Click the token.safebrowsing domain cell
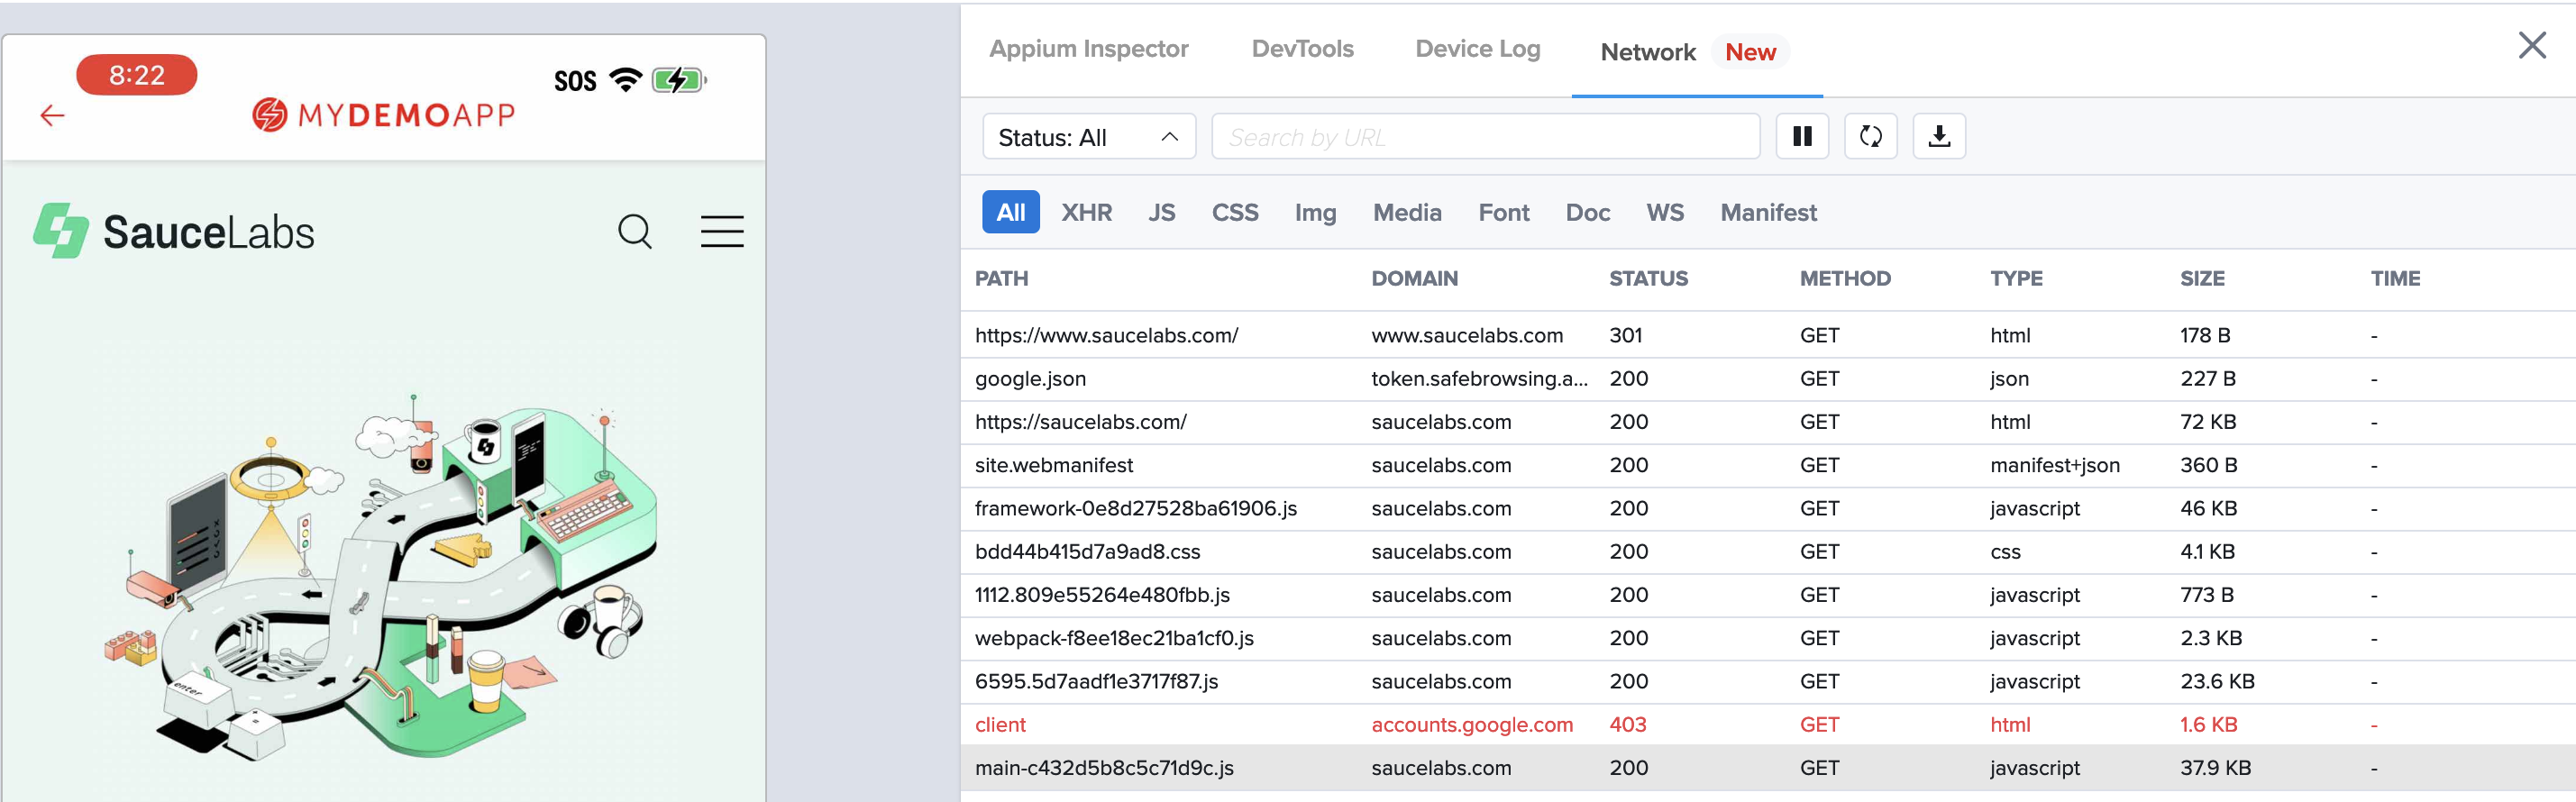This screenshot has width=2576, height=802. pyautogui.click(x=1479, y=379)
